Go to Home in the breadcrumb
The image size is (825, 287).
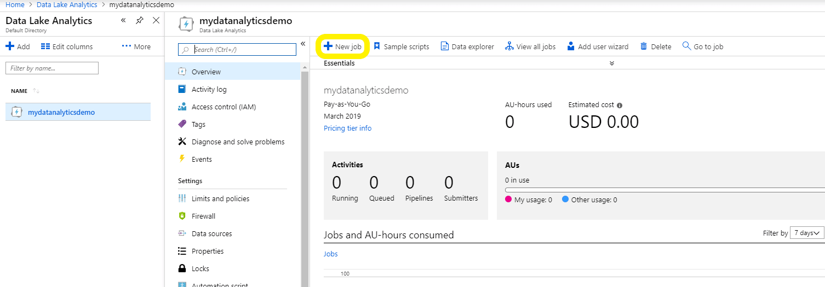point(15,4)
